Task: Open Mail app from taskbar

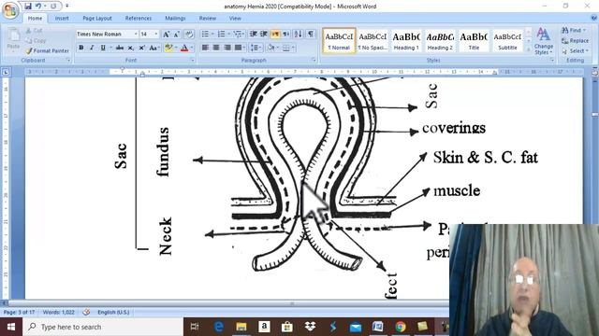Action: pyautogui.click(x=356, y=327)
